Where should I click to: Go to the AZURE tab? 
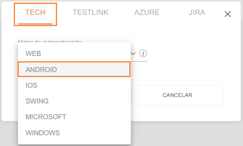[x=147, y=12]
